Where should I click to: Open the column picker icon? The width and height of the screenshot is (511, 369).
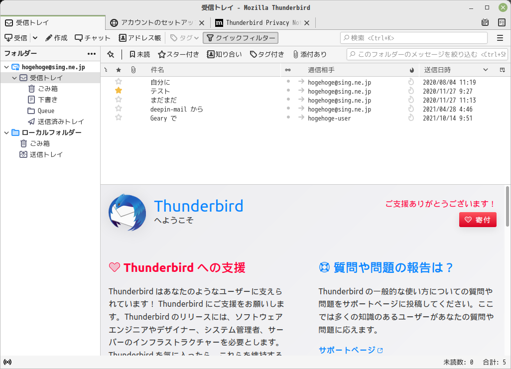[x=502, y=70]
